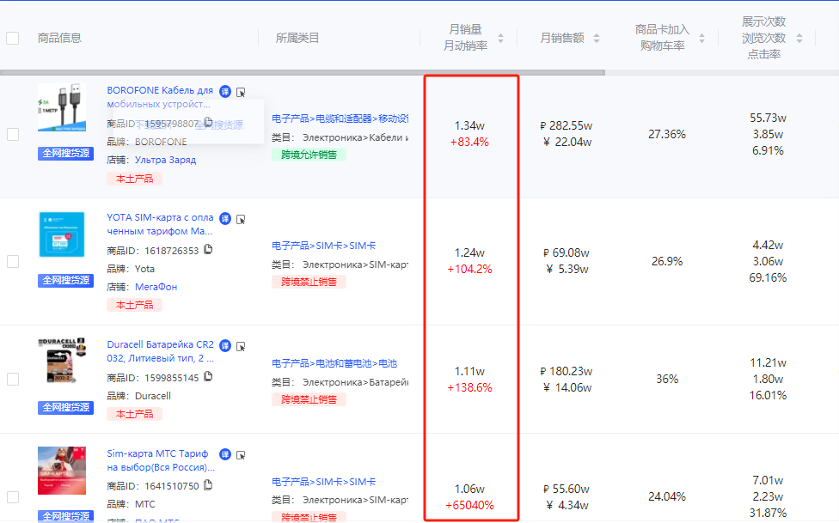The height and width of the screenshot is (523, 839).
Task: Click the 本土产品 tag on BOROFONE row
Action: pos(134,179)
